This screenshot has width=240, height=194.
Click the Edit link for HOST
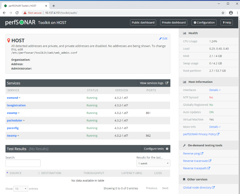163,38
